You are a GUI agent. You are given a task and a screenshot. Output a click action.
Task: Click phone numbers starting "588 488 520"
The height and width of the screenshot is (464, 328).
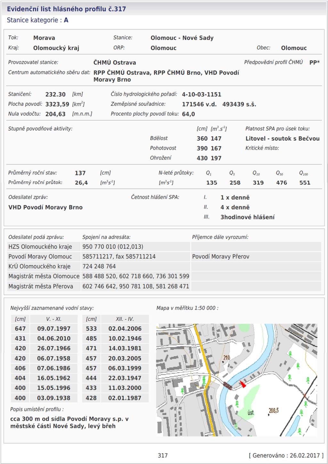click(x=136, y=276)
